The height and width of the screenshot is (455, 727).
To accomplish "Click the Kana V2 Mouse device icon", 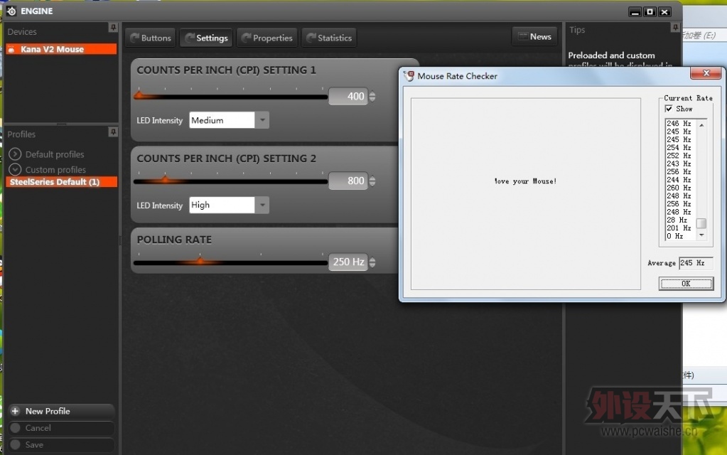I will [11, 49].
